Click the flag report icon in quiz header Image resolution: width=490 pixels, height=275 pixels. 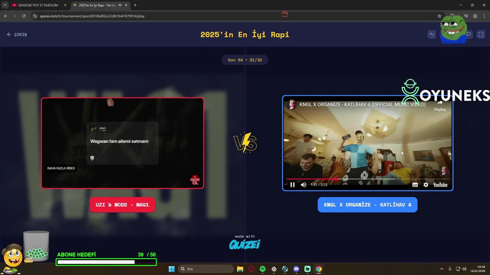[x=468, y=34]
